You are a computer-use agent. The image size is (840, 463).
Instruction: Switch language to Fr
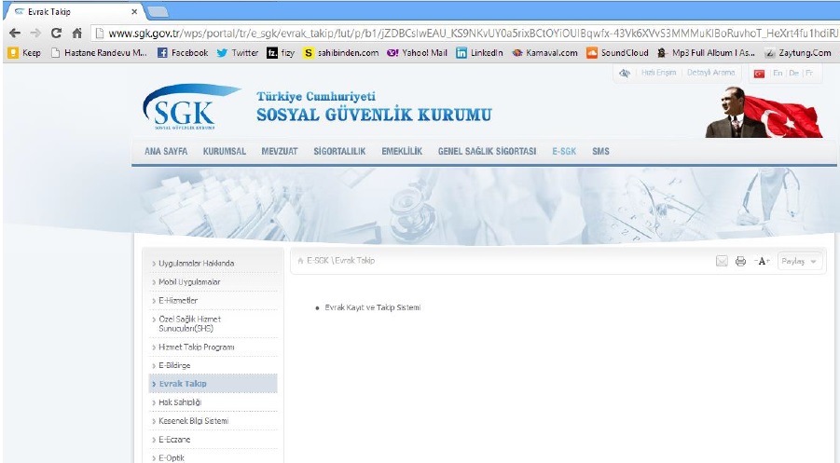pyautogui.click(x=809, y=73)
